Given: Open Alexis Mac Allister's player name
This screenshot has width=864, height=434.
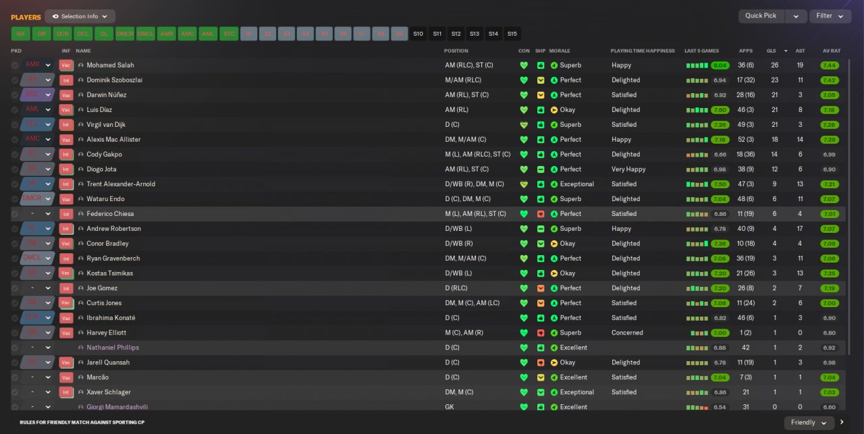Looking at the screenshot, I should pos(113,140).
